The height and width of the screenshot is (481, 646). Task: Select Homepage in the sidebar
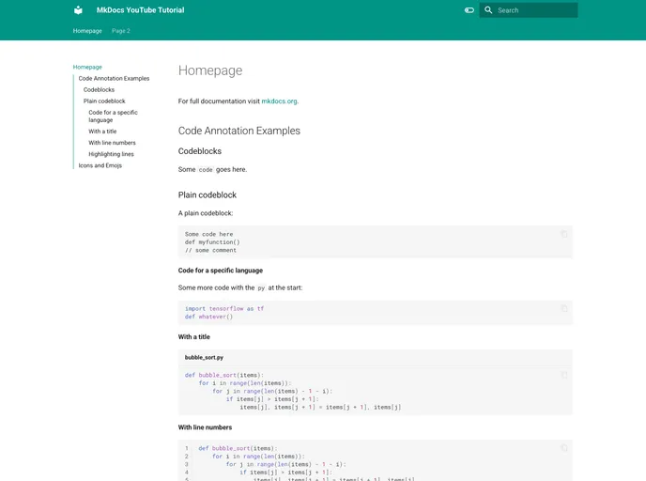87,67
